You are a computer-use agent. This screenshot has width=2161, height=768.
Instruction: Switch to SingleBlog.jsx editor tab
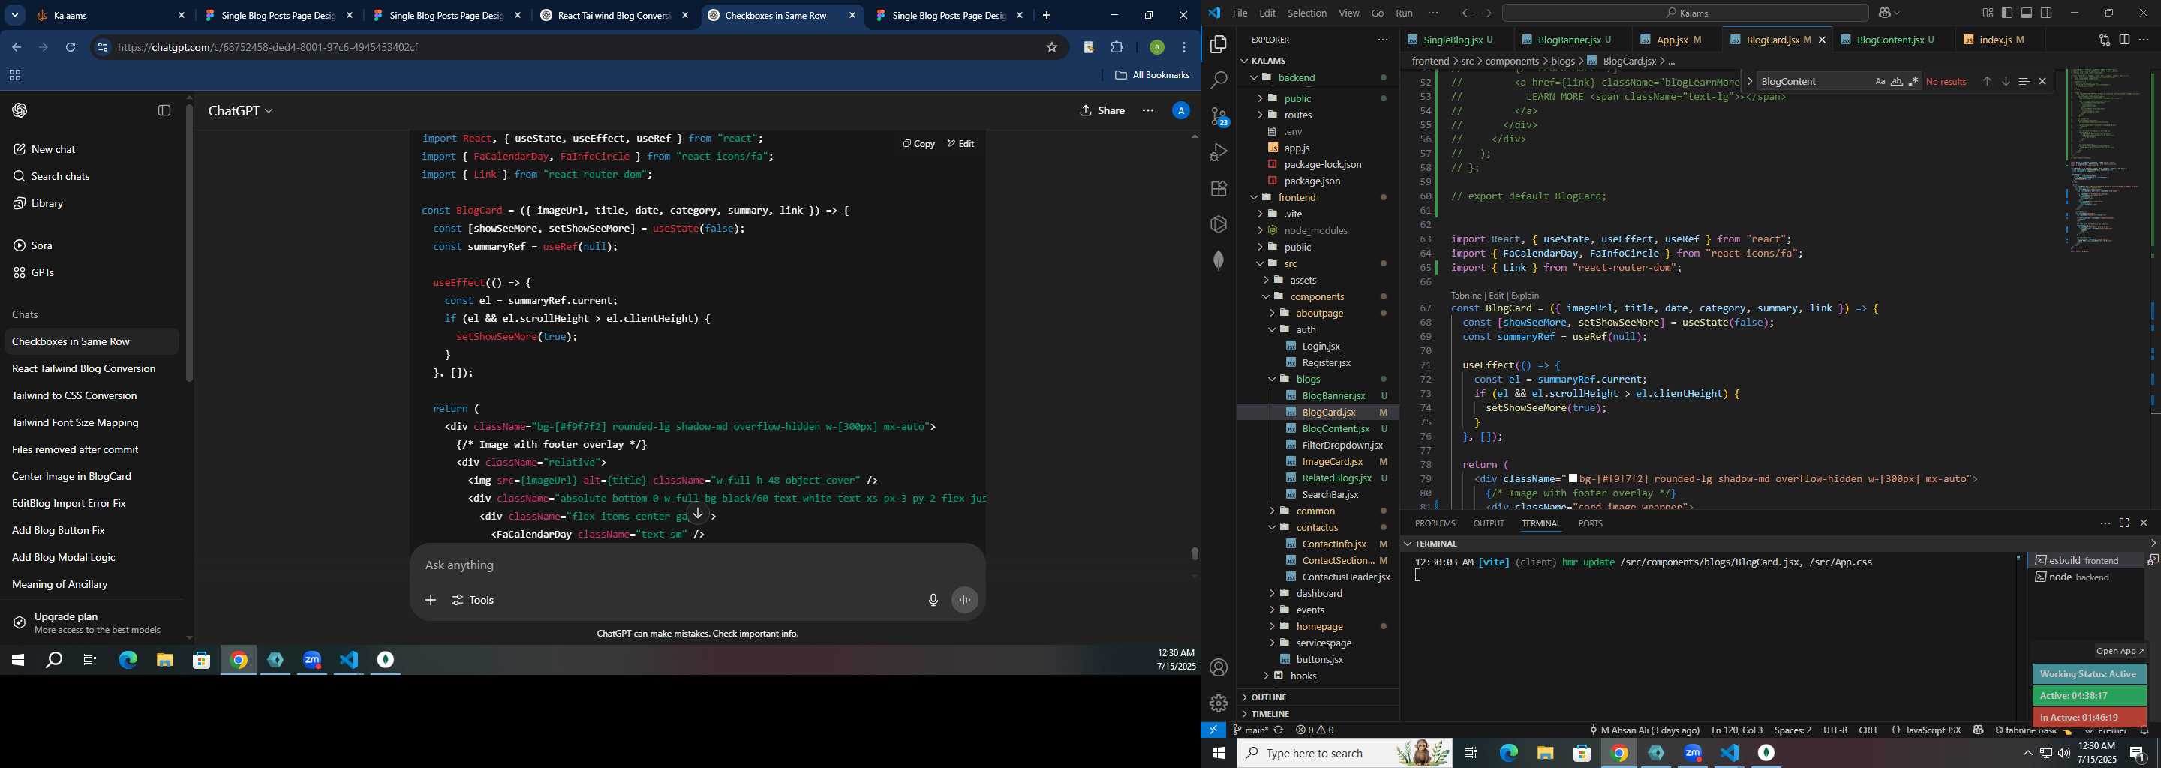click(x=1453, y=40)
